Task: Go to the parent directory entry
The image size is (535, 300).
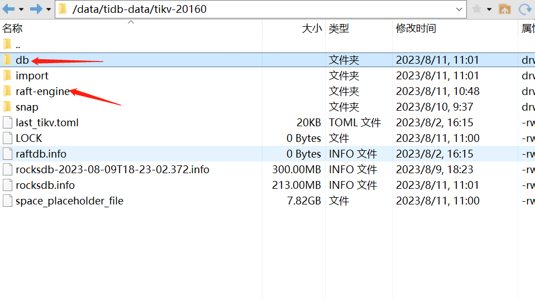Action: click(x=18, y=44)
